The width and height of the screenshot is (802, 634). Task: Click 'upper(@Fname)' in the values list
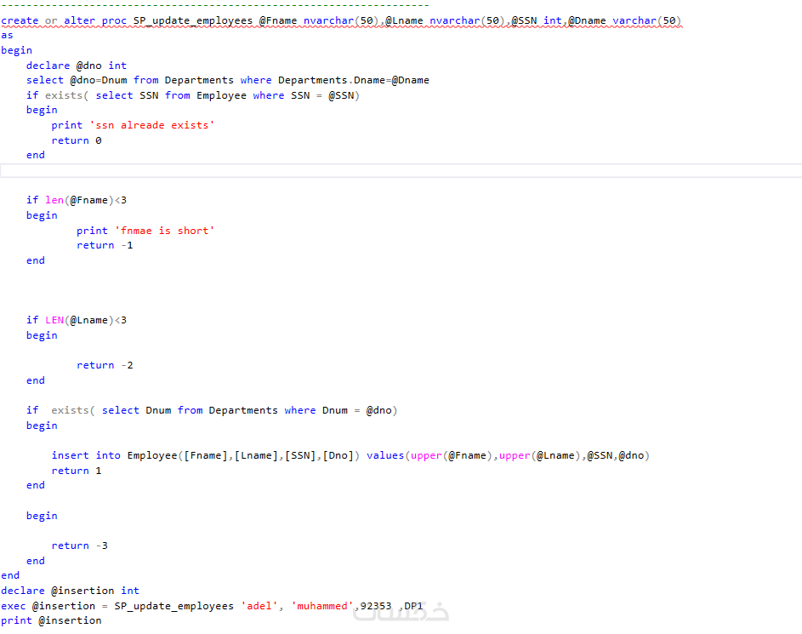click(451, 455)
